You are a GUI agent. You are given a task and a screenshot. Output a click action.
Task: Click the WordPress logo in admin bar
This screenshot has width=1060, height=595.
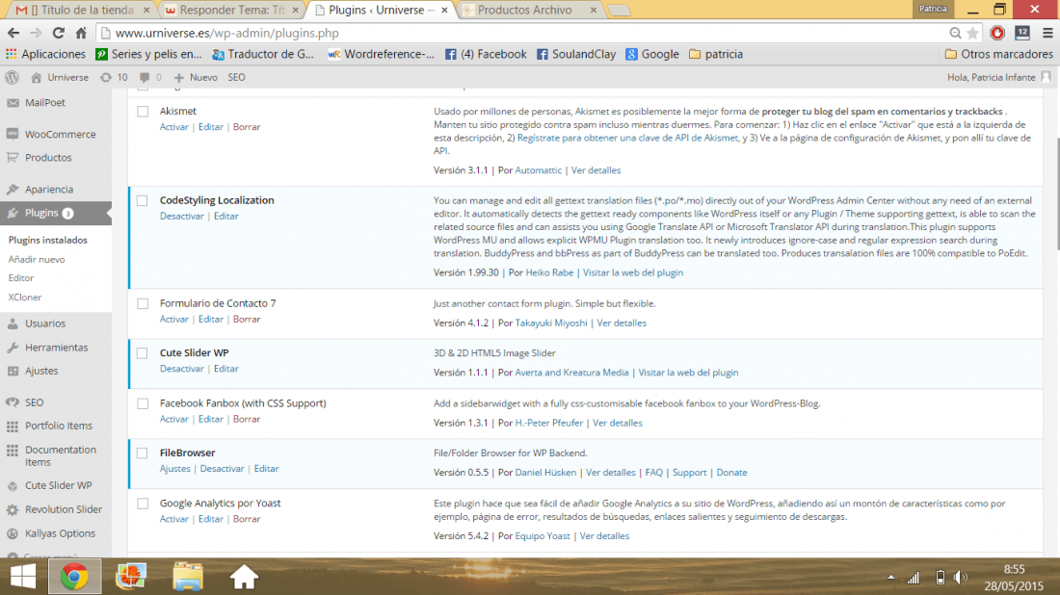[13, 78]
